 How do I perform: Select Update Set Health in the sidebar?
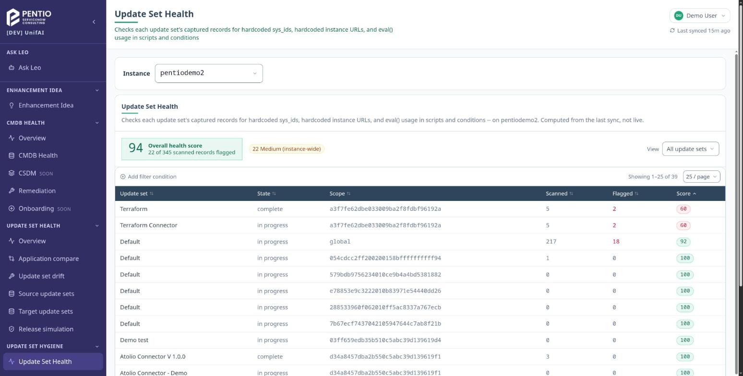tap(53, 362)
